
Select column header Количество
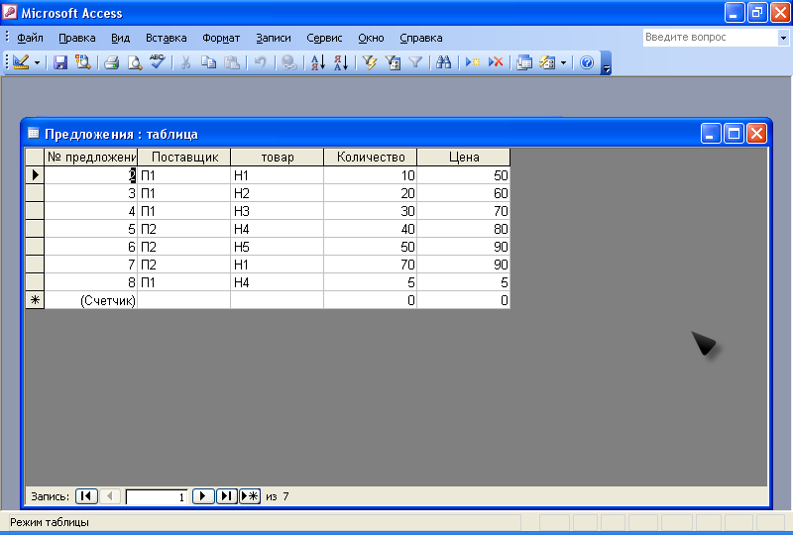coord(370,158)
